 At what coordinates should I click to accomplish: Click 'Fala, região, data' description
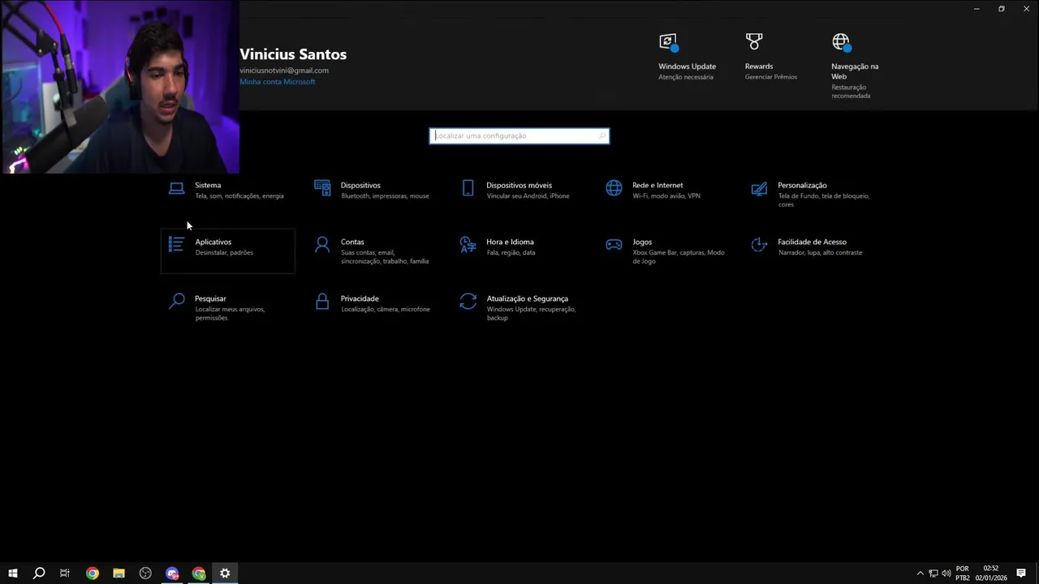pyautogui.click(x=511, y=253)
